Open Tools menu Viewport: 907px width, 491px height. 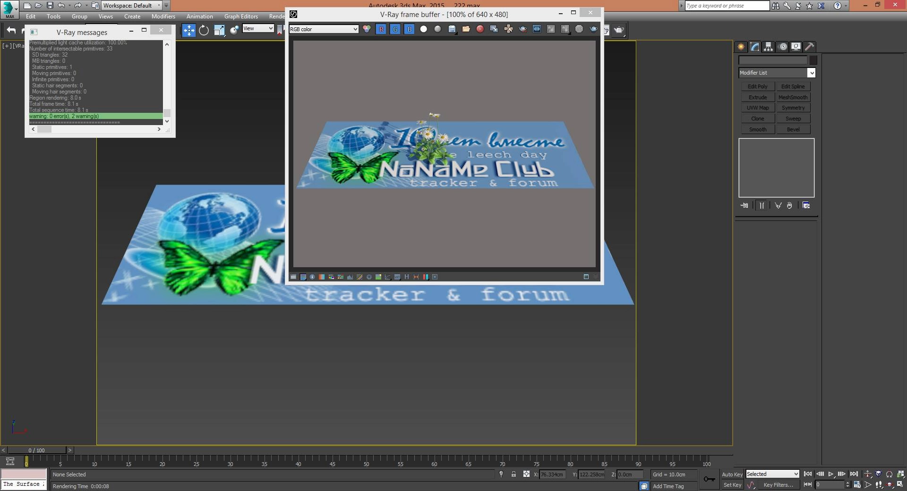(53, 17)
